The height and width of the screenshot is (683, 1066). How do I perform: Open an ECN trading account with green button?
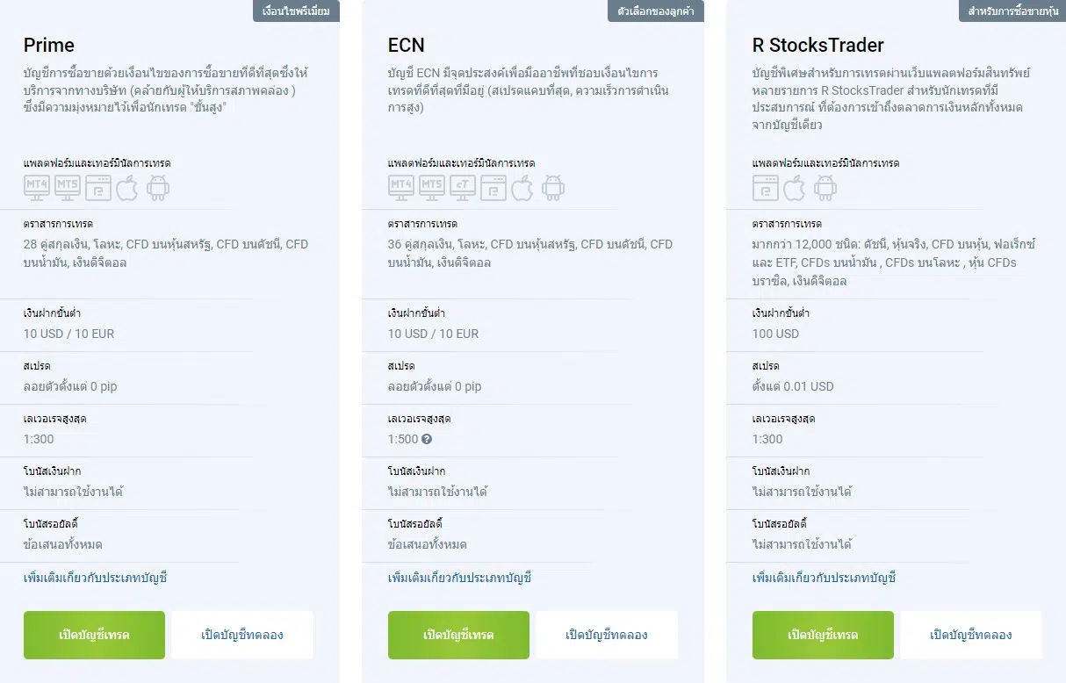(x=458, y=635)
